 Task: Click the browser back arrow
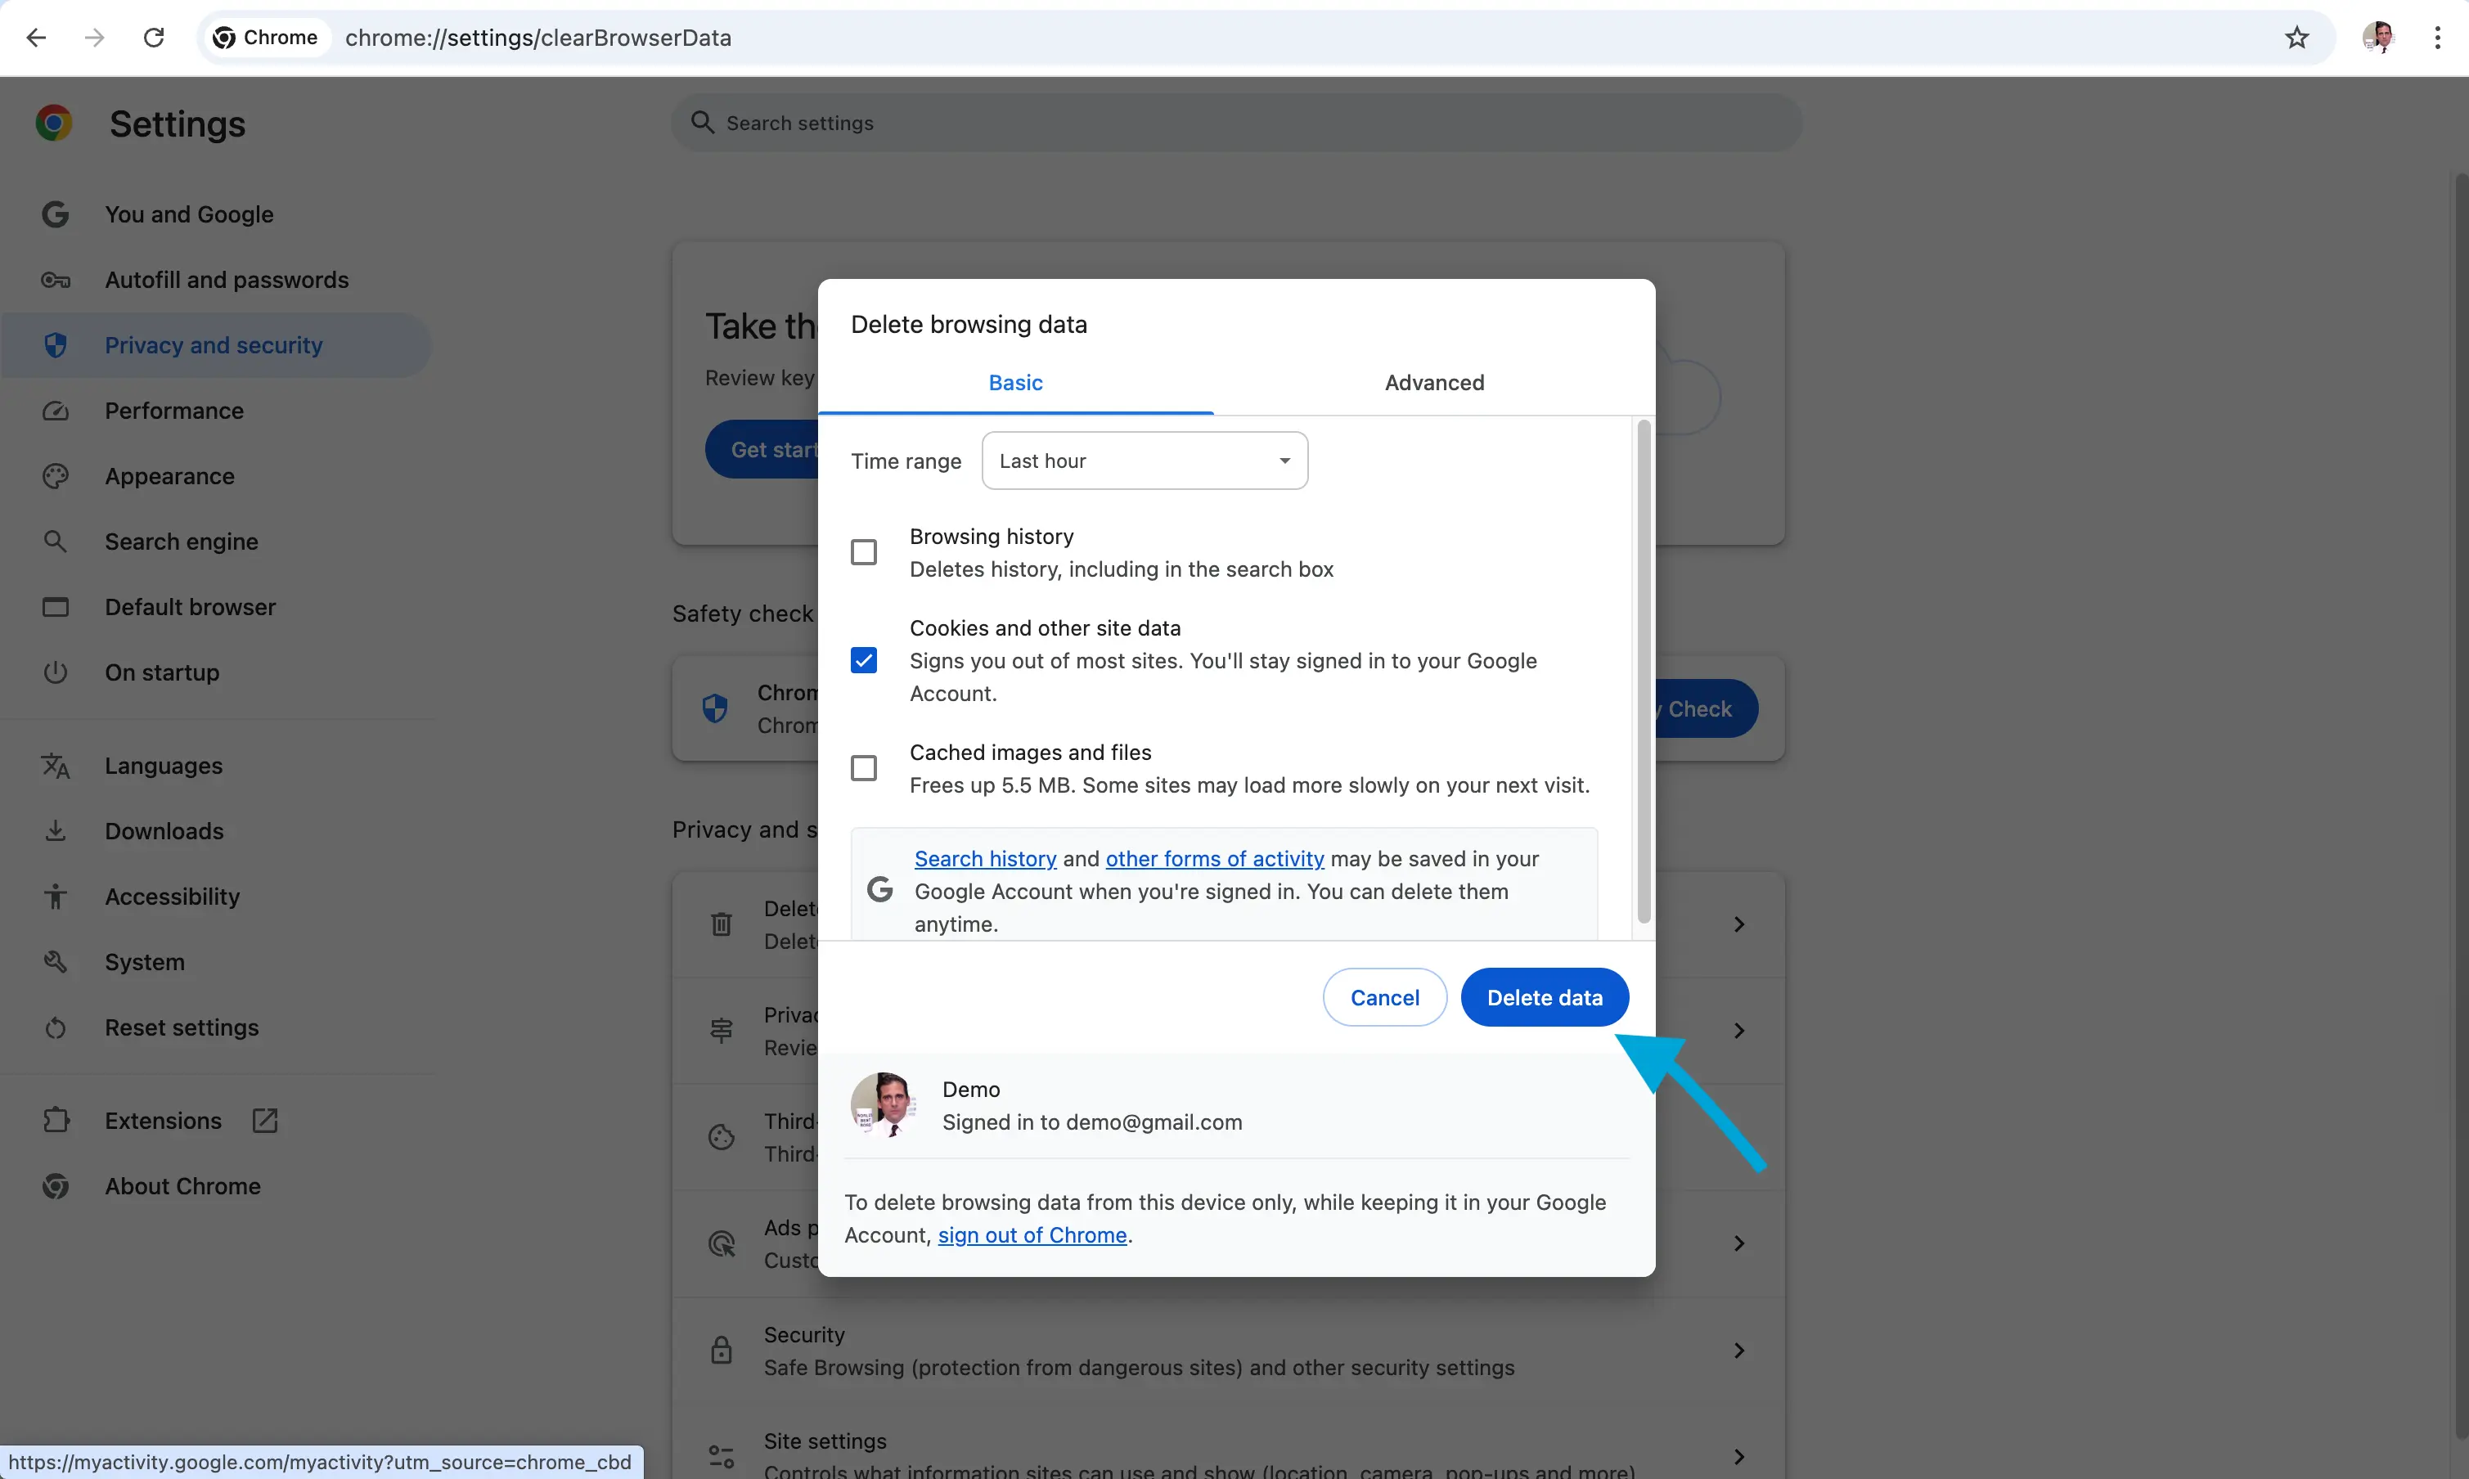point(36,38)
